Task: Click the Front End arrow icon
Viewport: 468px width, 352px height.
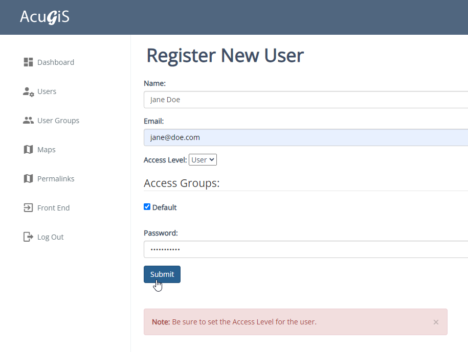Action: pos(28,208)
